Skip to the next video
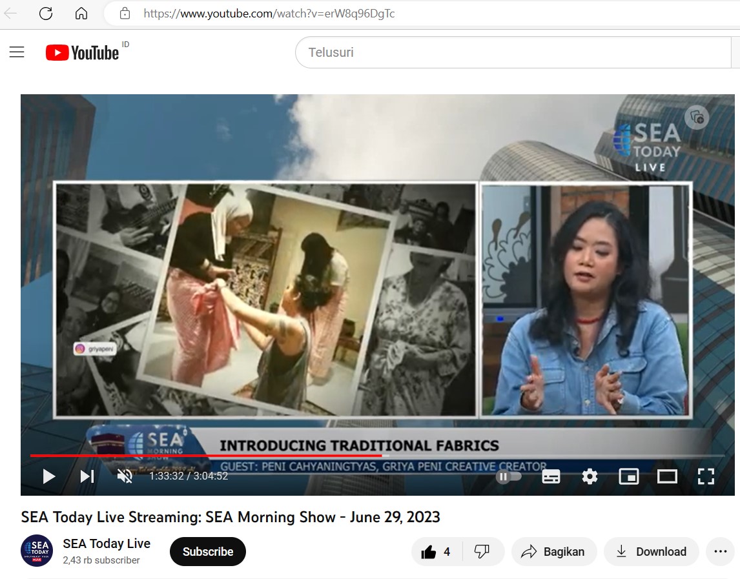740x579 pixels. [x=87, y=476]
